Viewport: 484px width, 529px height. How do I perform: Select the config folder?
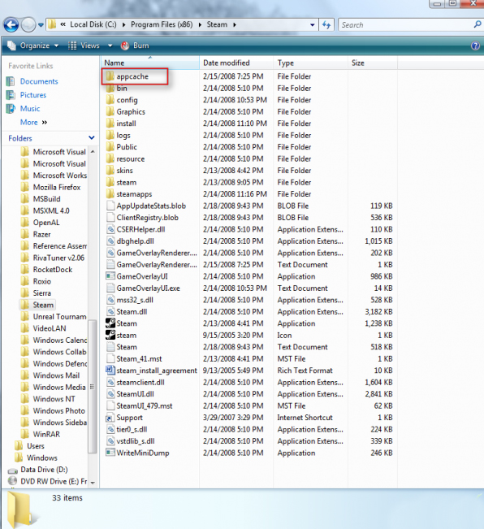122,100
